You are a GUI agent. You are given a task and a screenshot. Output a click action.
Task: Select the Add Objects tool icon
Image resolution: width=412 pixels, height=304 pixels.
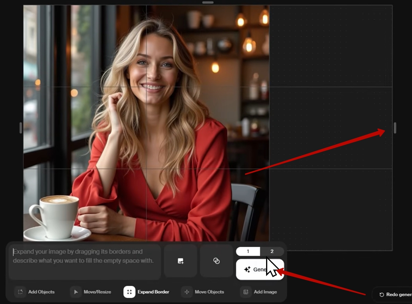20,292
